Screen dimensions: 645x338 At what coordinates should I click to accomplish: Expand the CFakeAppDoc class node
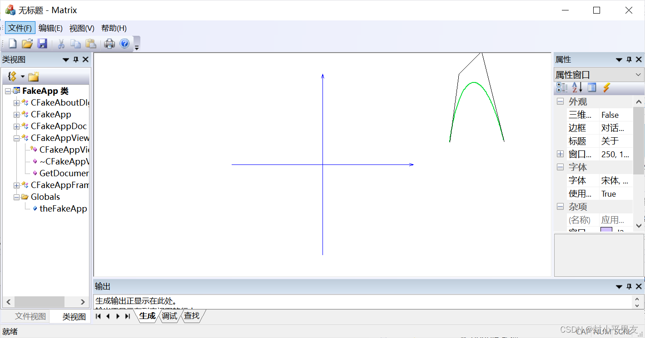[16, 126]
